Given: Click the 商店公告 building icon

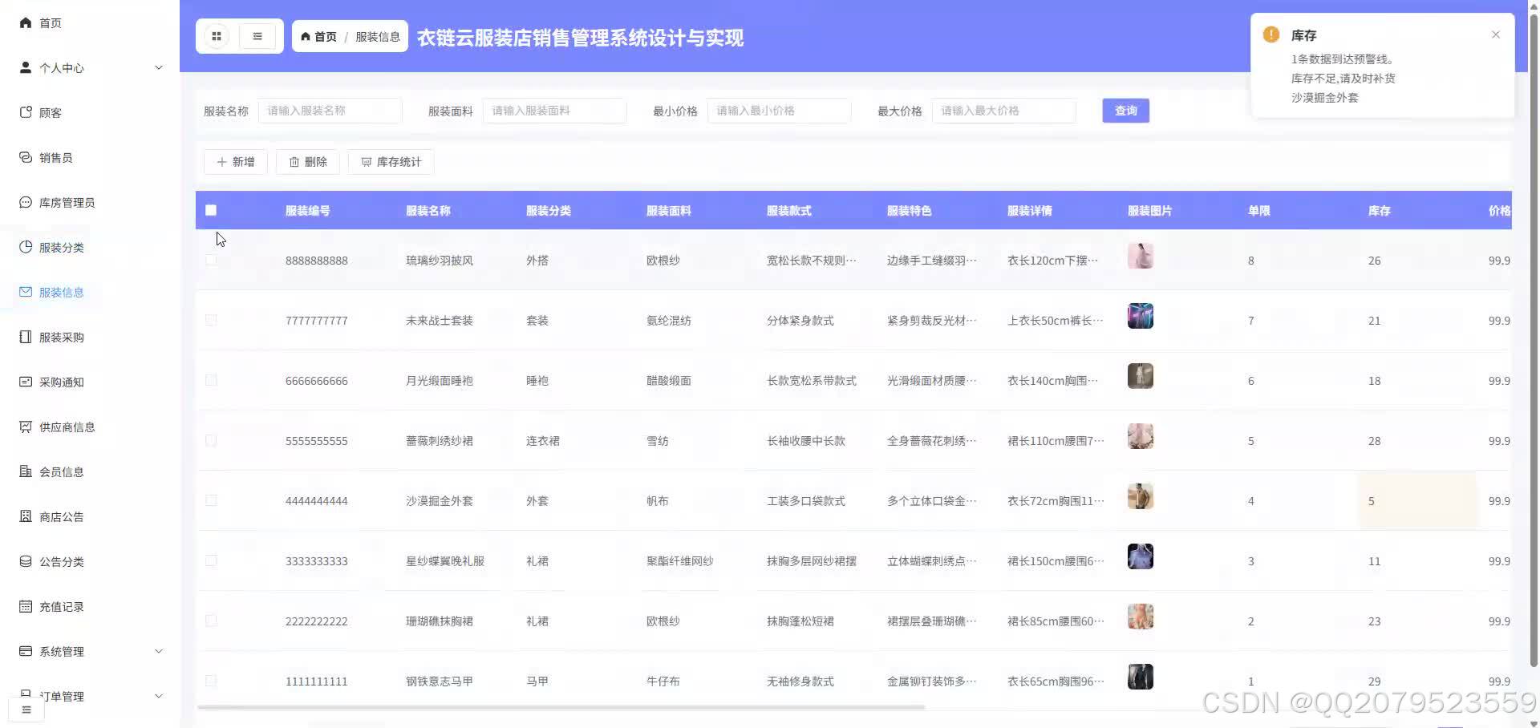Looking at the screenshot, I should 26,516.
